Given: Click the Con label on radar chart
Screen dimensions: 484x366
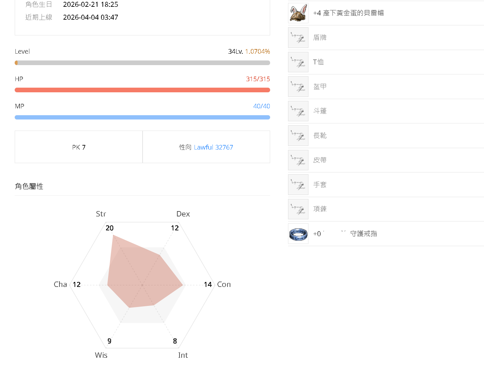Looking at the screenshot, I should coord(224,284).
